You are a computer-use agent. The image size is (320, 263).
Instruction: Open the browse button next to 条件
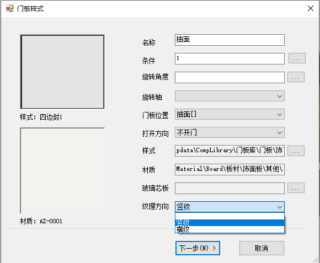click(297, 58)
